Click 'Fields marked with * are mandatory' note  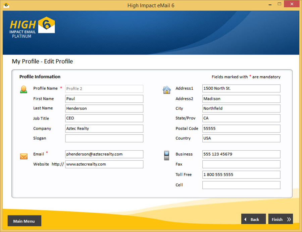[246, 77]
